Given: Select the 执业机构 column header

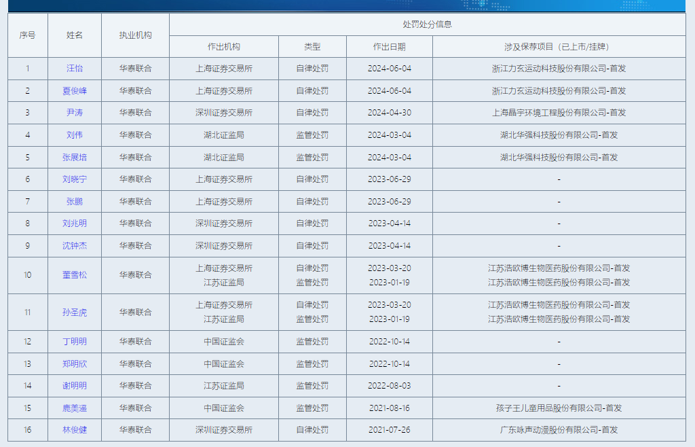Looking at the screenshot, I should tap(135, 35).
